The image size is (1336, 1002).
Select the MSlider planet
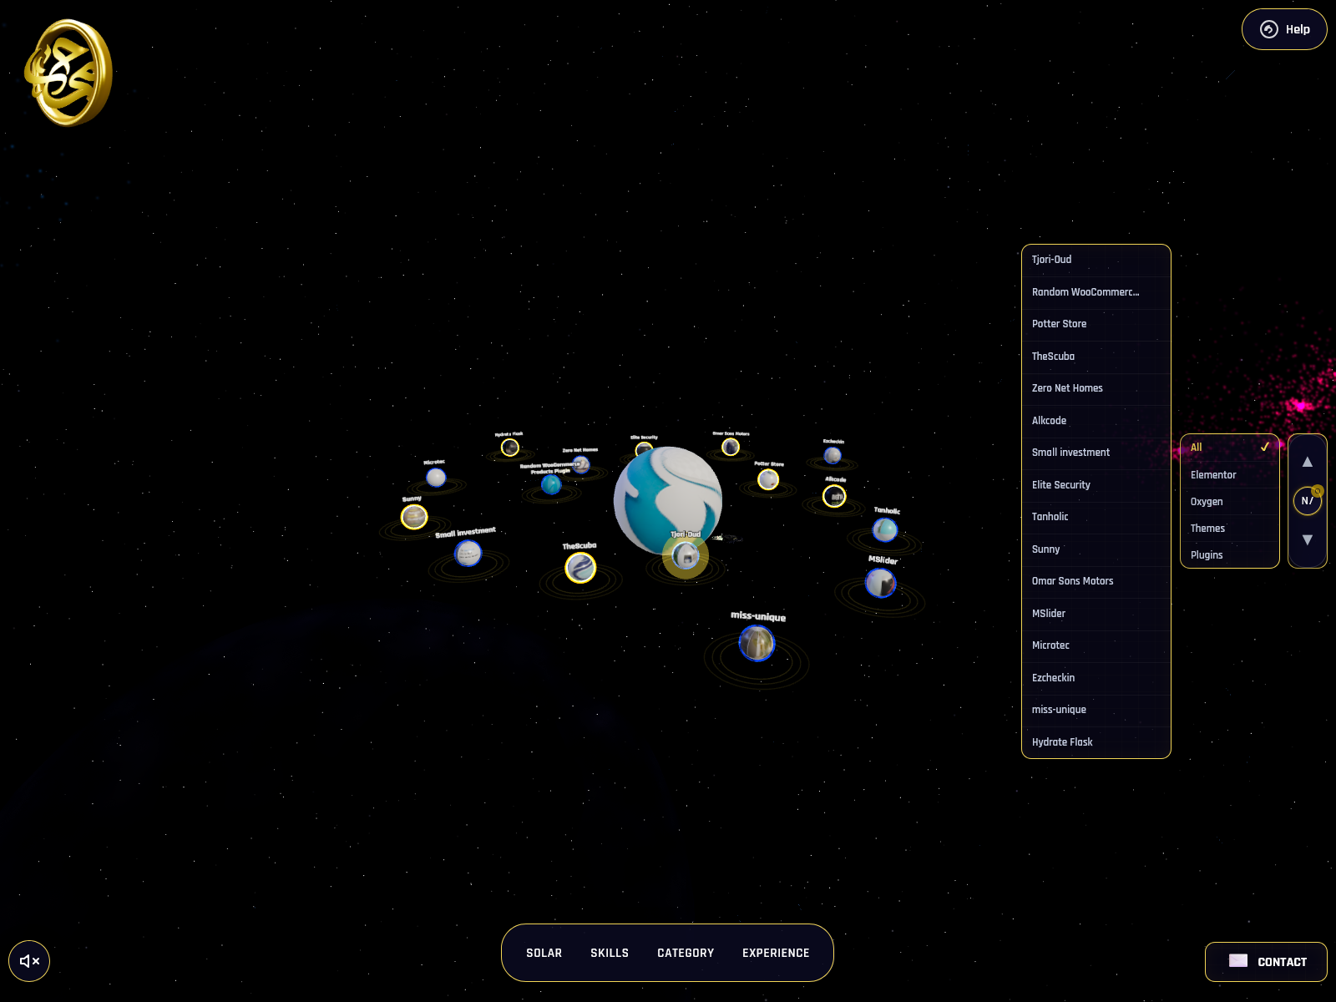pos(880,583)
